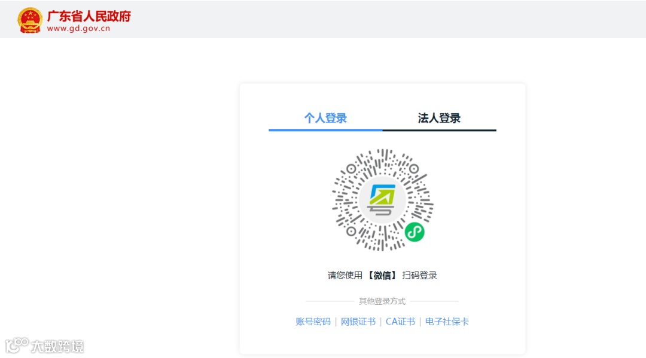
Task: Switch to the 法人登录 tab
Action: point(439,118)
